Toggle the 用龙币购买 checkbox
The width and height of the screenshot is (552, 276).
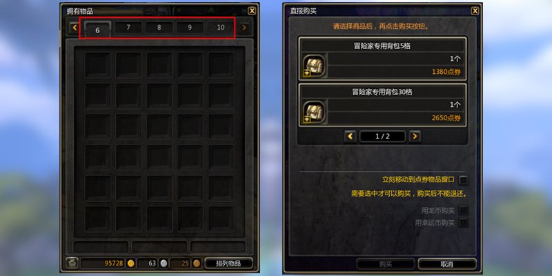[464, 210]
